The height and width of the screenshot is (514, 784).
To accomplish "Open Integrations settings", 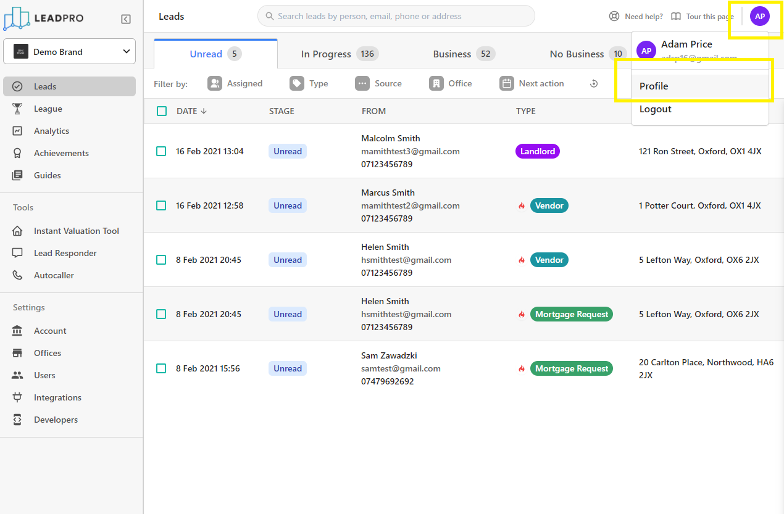I will [x=57, y=397].
